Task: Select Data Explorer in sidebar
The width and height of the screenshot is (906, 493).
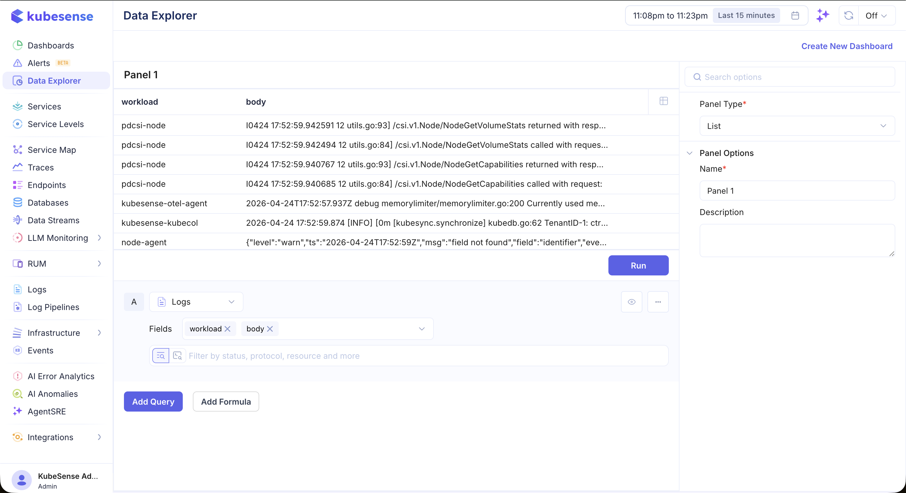Action: (x=56, y=80)
